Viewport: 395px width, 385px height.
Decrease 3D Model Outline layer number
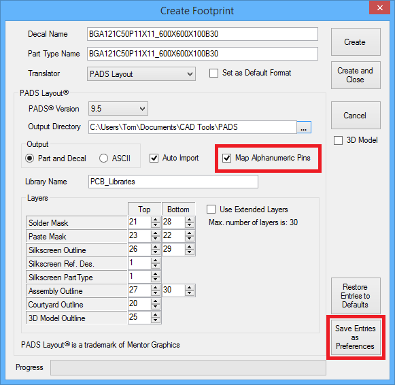click(156, 320)
